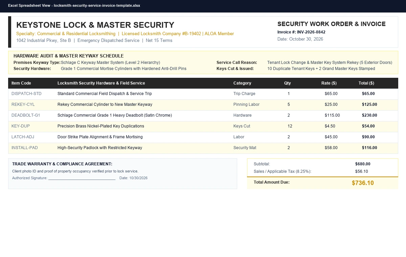Select the Category column header

tap(242, 83)
